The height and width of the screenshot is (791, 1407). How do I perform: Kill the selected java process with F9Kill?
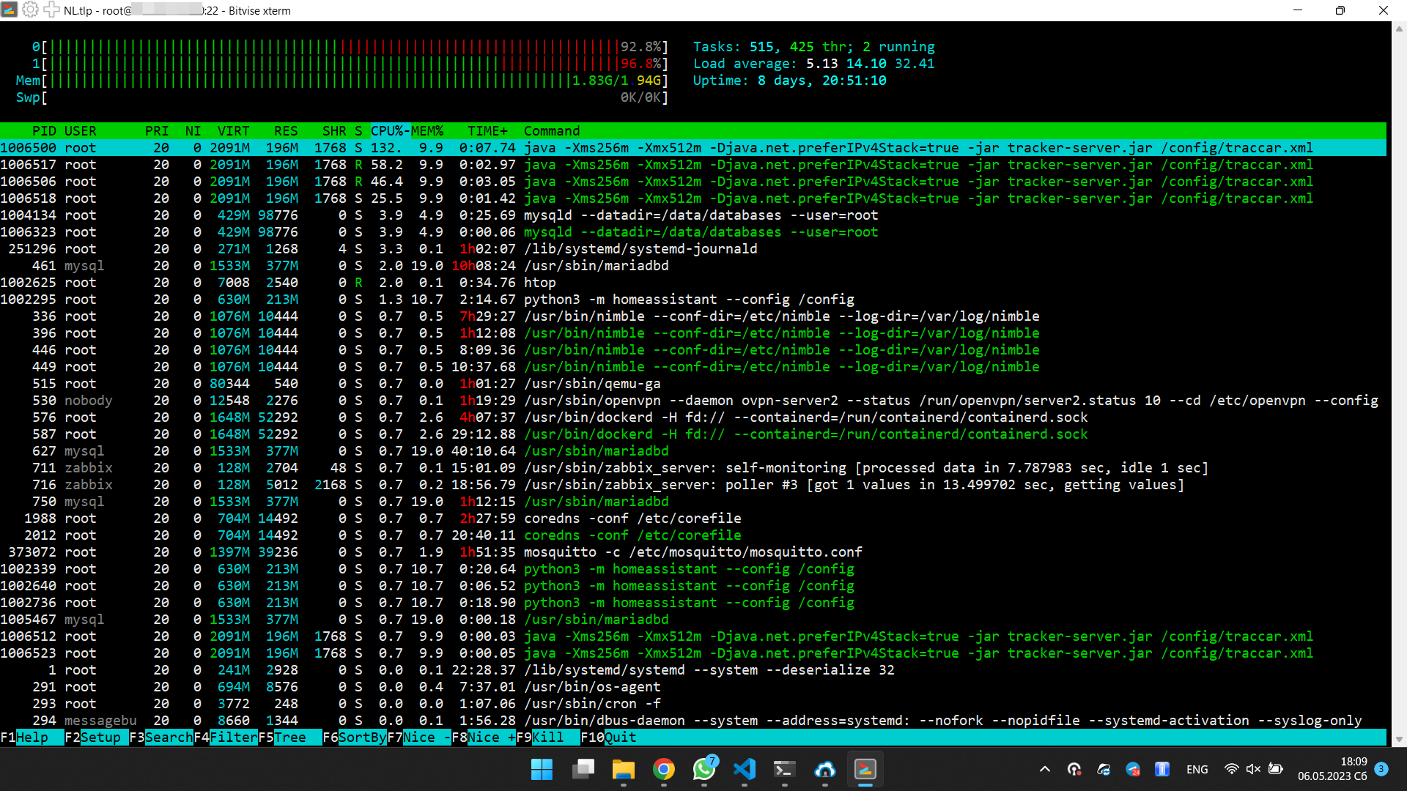542,738
